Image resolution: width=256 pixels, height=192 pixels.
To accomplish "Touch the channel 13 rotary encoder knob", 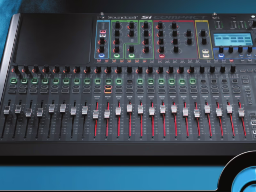I will point(140,69).
